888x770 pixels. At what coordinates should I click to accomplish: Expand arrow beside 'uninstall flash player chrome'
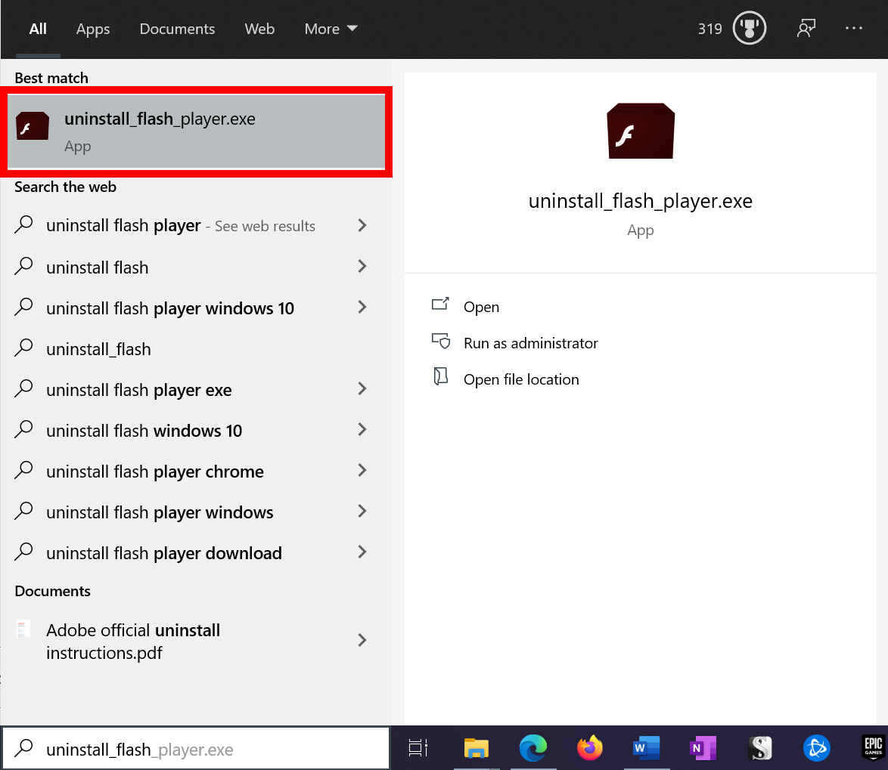(x=362, y=471)
